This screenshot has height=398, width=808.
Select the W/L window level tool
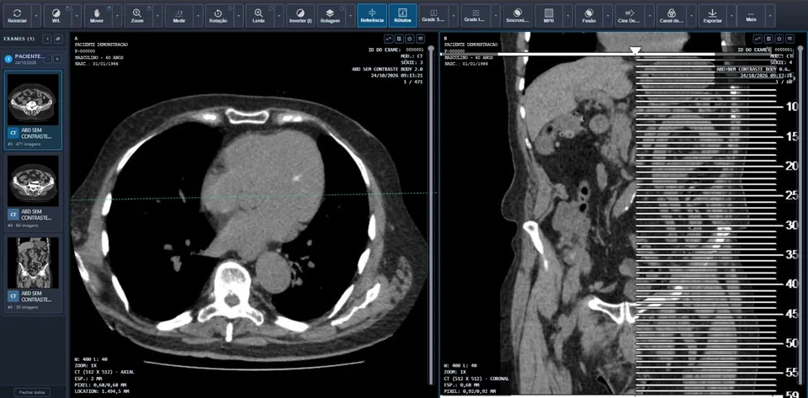click(56, 15)
